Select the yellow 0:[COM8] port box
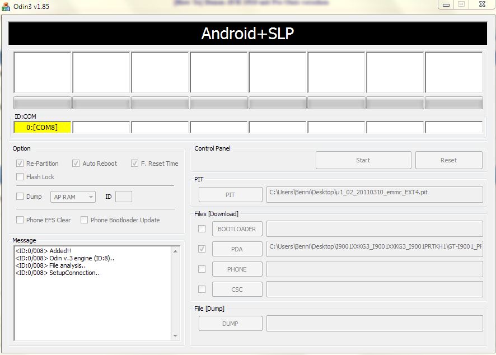The image size is (496, 355). coord(42,127)
